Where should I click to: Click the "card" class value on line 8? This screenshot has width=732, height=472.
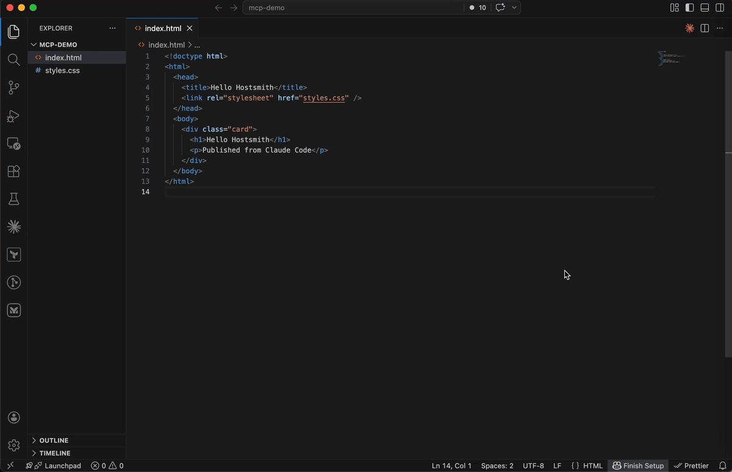point(240,129)
